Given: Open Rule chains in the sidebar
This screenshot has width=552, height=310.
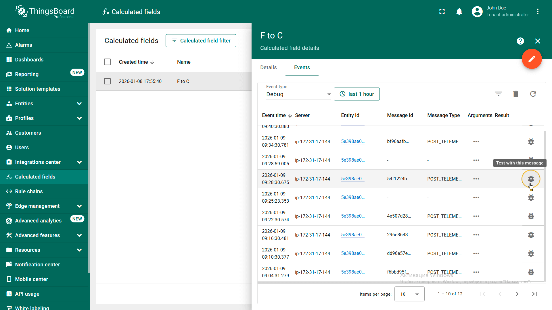Looking at the screenshot, I should coord(29,191).
